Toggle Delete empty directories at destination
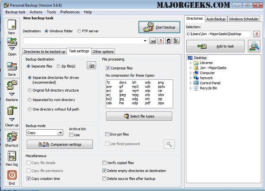The image size is (265, 191). 104,171
